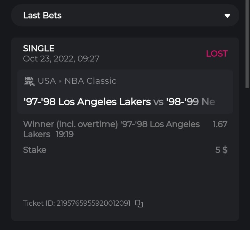The image size is (250, 230).
Task: Click the 5 $ stake amount
Action: tap(221, 150)
